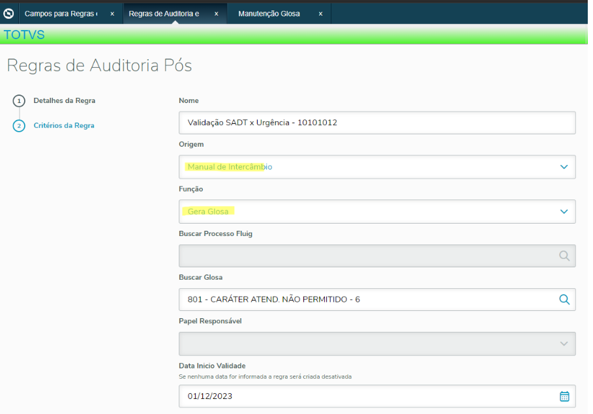The image size is (593, 414).
Task: Select the Regras de Auditoria tab
Action: pyautogui.click(x=164, y=14)
